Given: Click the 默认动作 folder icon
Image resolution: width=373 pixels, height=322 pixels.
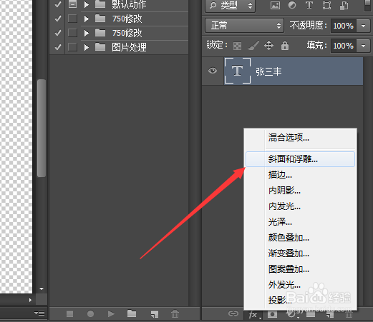Looking at the screenshot, I should point(100,4).
